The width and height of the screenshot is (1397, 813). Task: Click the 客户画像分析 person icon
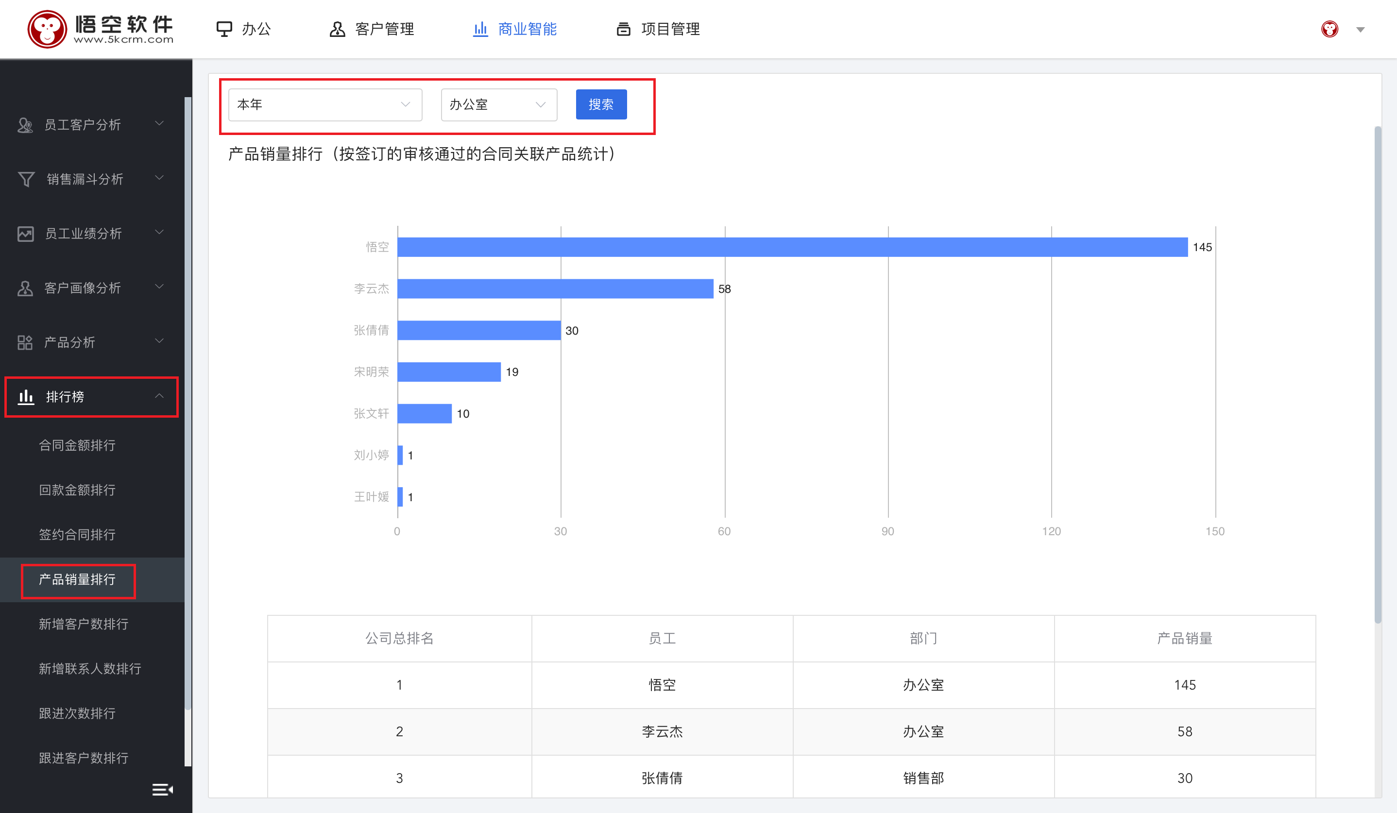(25, 288)
